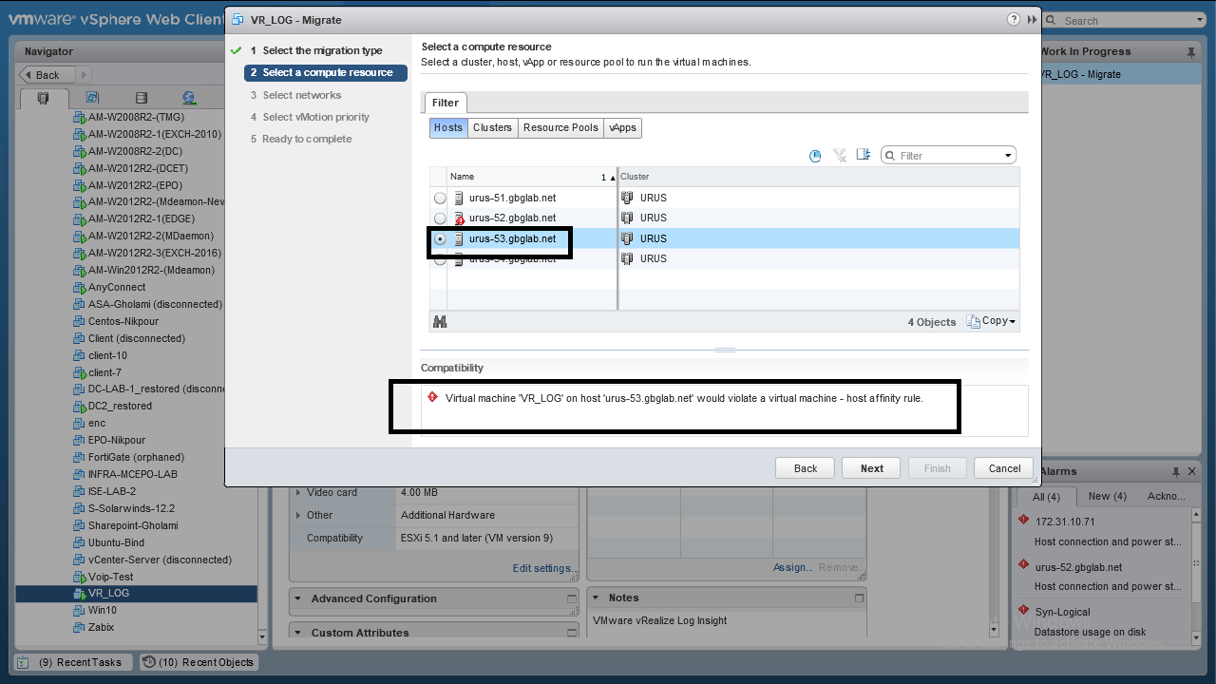Open VR_LOG - Migrate in Work In Progress
The height and width of the screenshot is (684, 1216).
click(x=1081, y=74)
